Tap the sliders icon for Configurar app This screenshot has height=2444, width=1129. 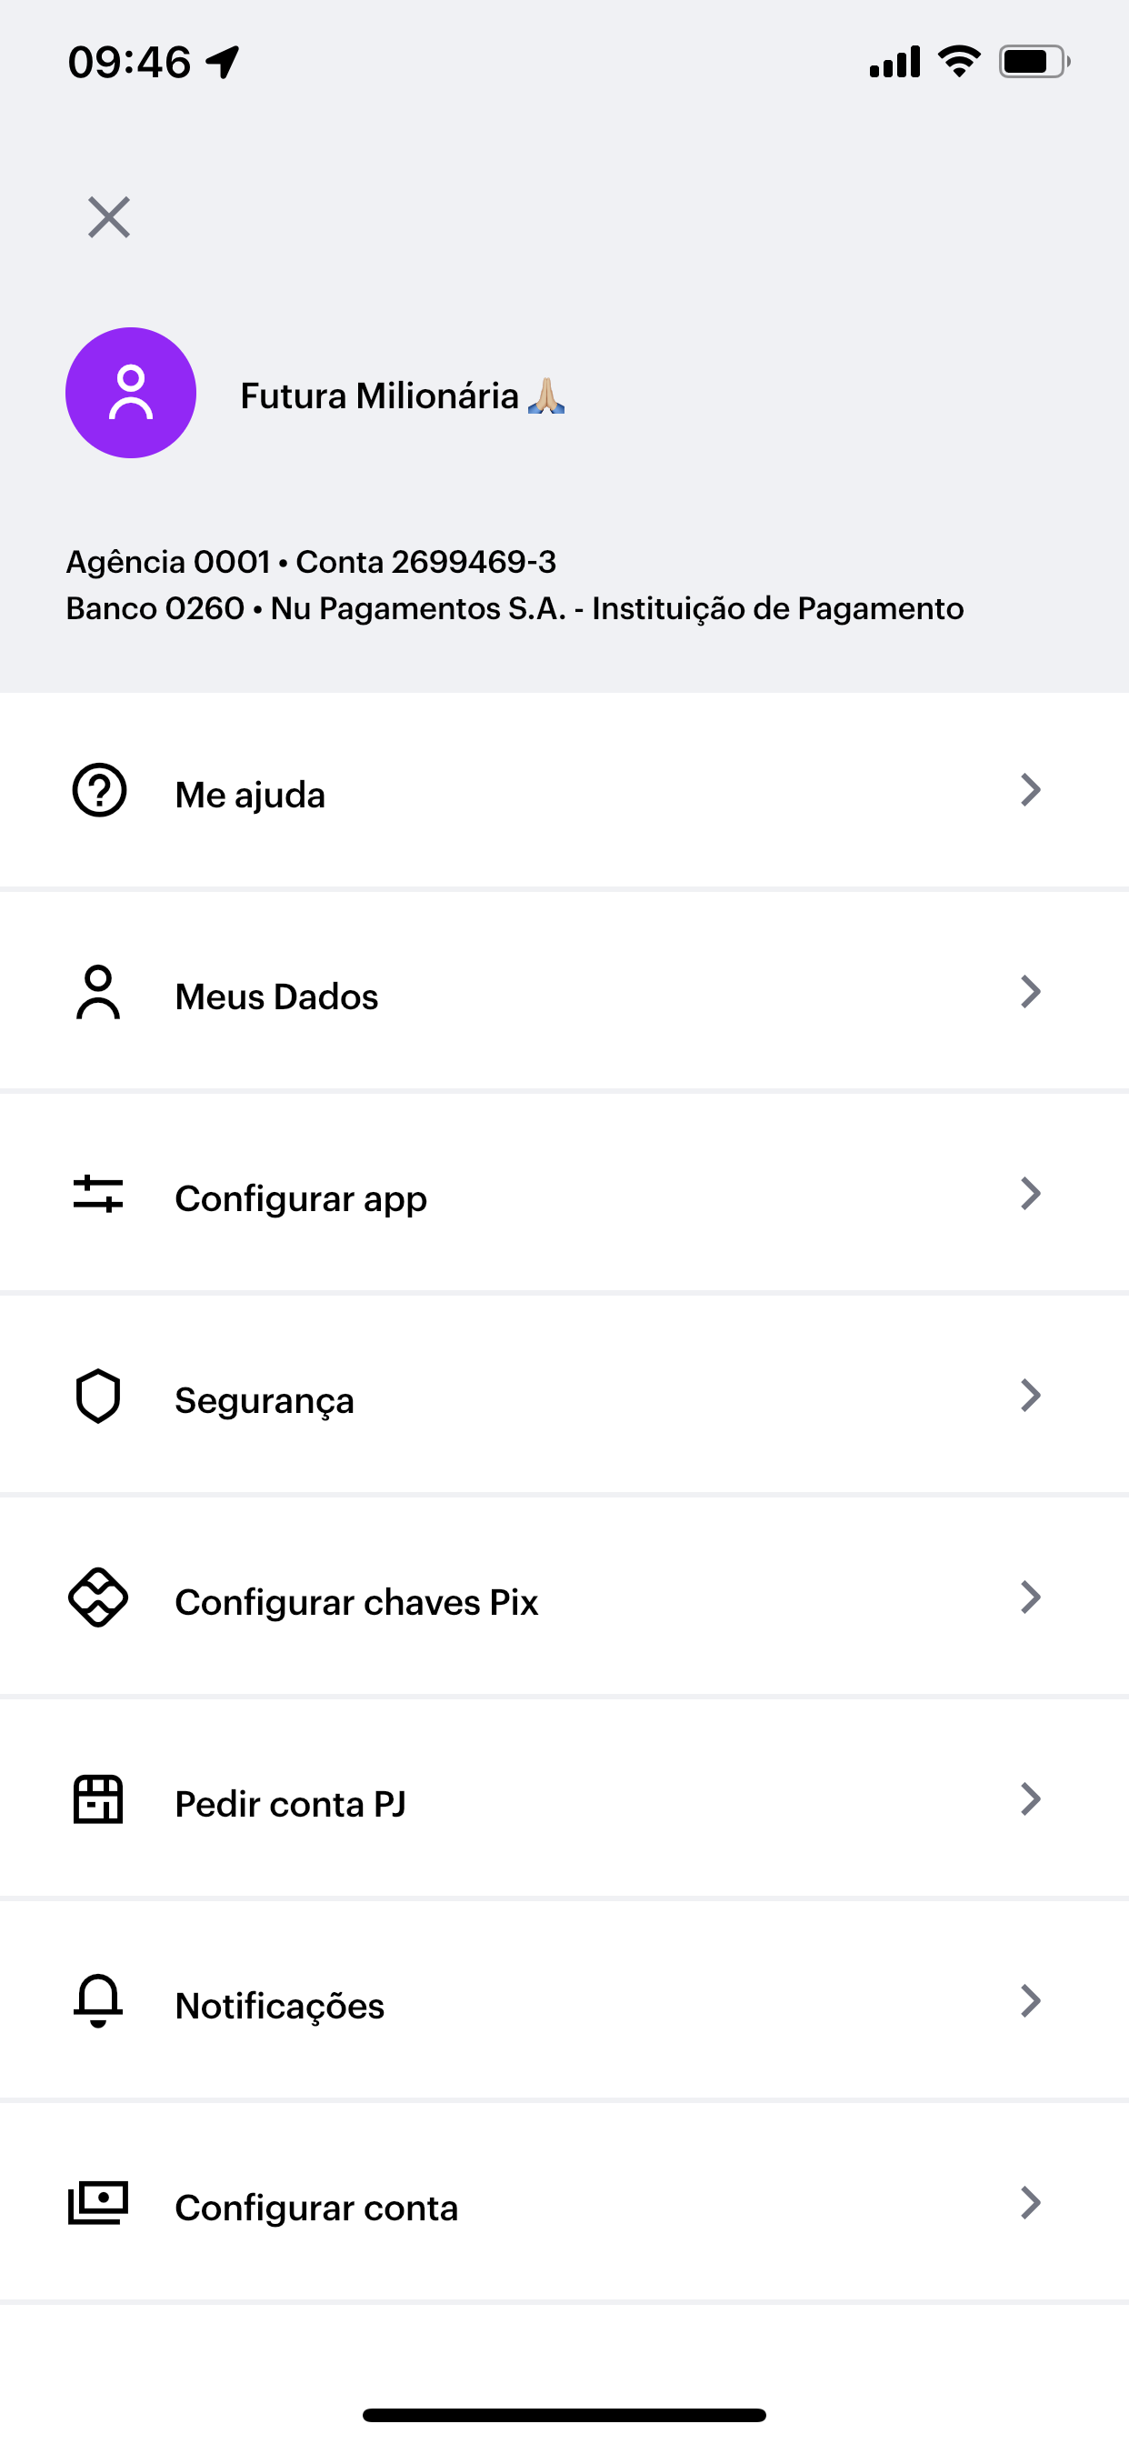click(99, 1195)
